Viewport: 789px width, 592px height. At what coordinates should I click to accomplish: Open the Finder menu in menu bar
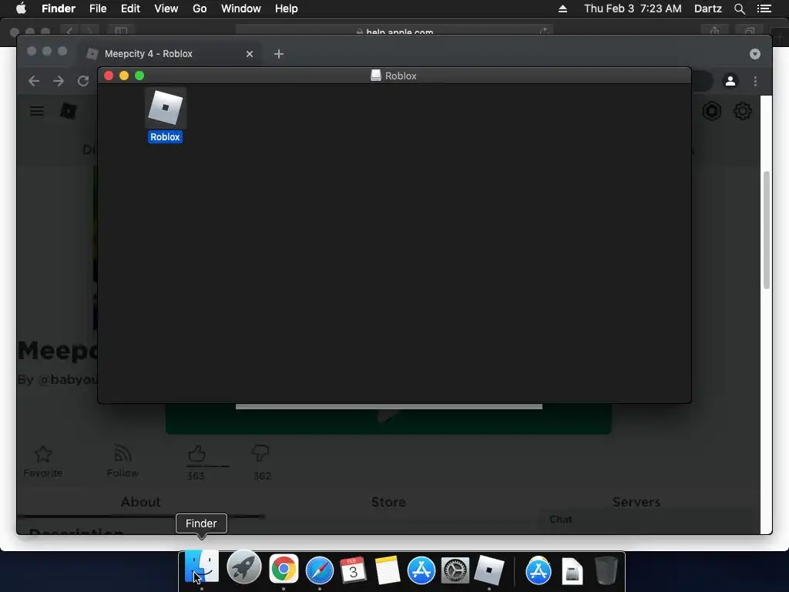(x=59, y=8)
